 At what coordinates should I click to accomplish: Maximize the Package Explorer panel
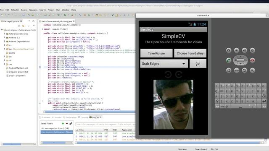point(33,21)
